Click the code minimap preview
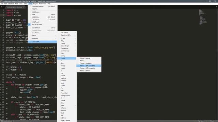Viewport: 218px width, 122px height. (203, 17)
